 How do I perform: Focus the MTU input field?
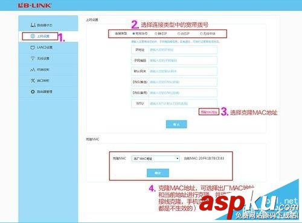pyautogui.click(x=183, y=104)
